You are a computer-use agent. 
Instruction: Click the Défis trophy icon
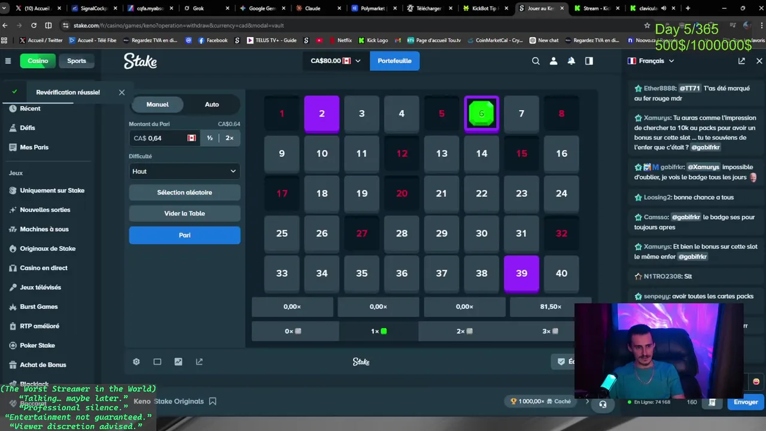pyautogui.click(x=13, y=128)
